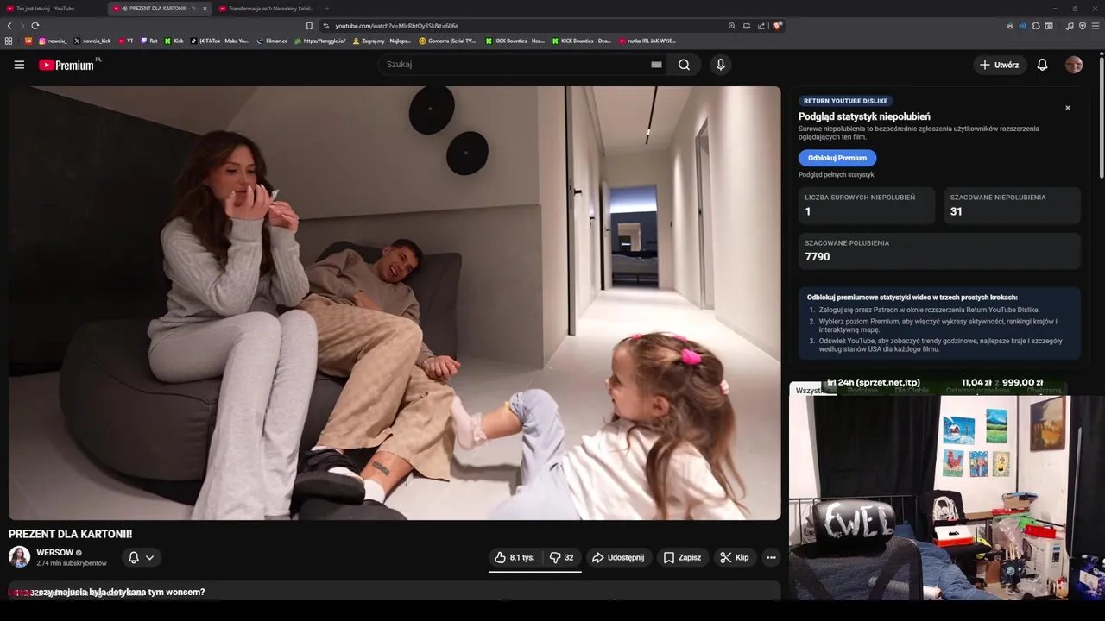Select the 'Wszystkie' filter chip
Screen dimensions: 1105x621
point(811,391)
